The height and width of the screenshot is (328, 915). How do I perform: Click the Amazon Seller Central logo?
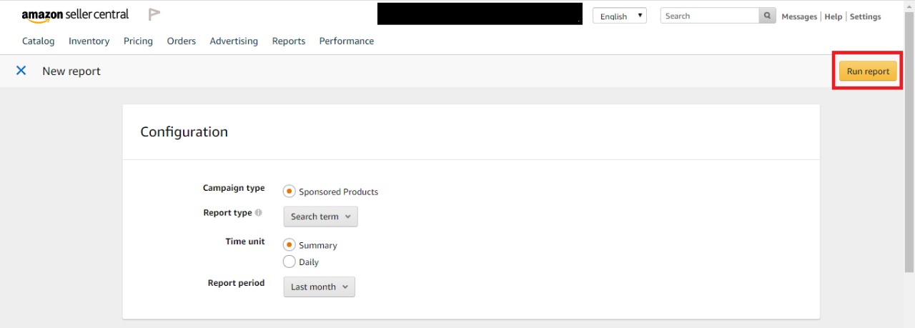click(x=75, y=15)
